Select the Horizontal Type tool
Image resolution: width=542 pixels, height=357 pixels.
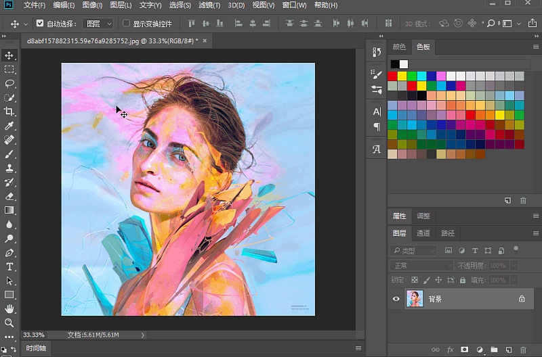[x=9, y=266]
